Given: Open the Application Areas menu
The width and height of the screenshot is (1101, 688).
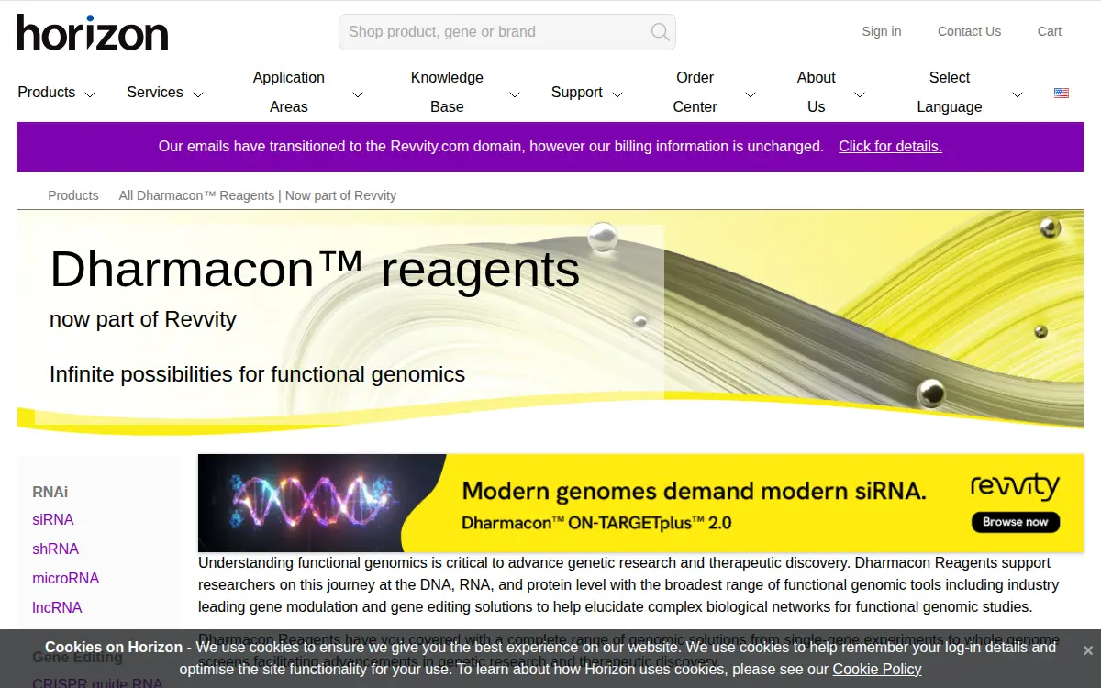Looking at the screenshot, I should [x=289, y=92].
